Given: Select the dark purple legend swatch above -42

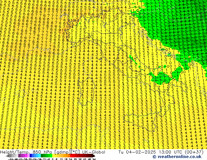Looking at the screenshot, I should tap(19, 155).
